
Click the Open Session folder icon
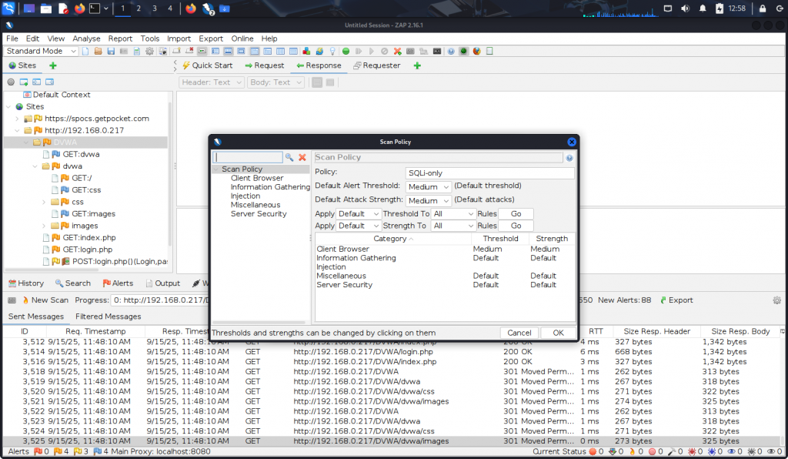98,51
